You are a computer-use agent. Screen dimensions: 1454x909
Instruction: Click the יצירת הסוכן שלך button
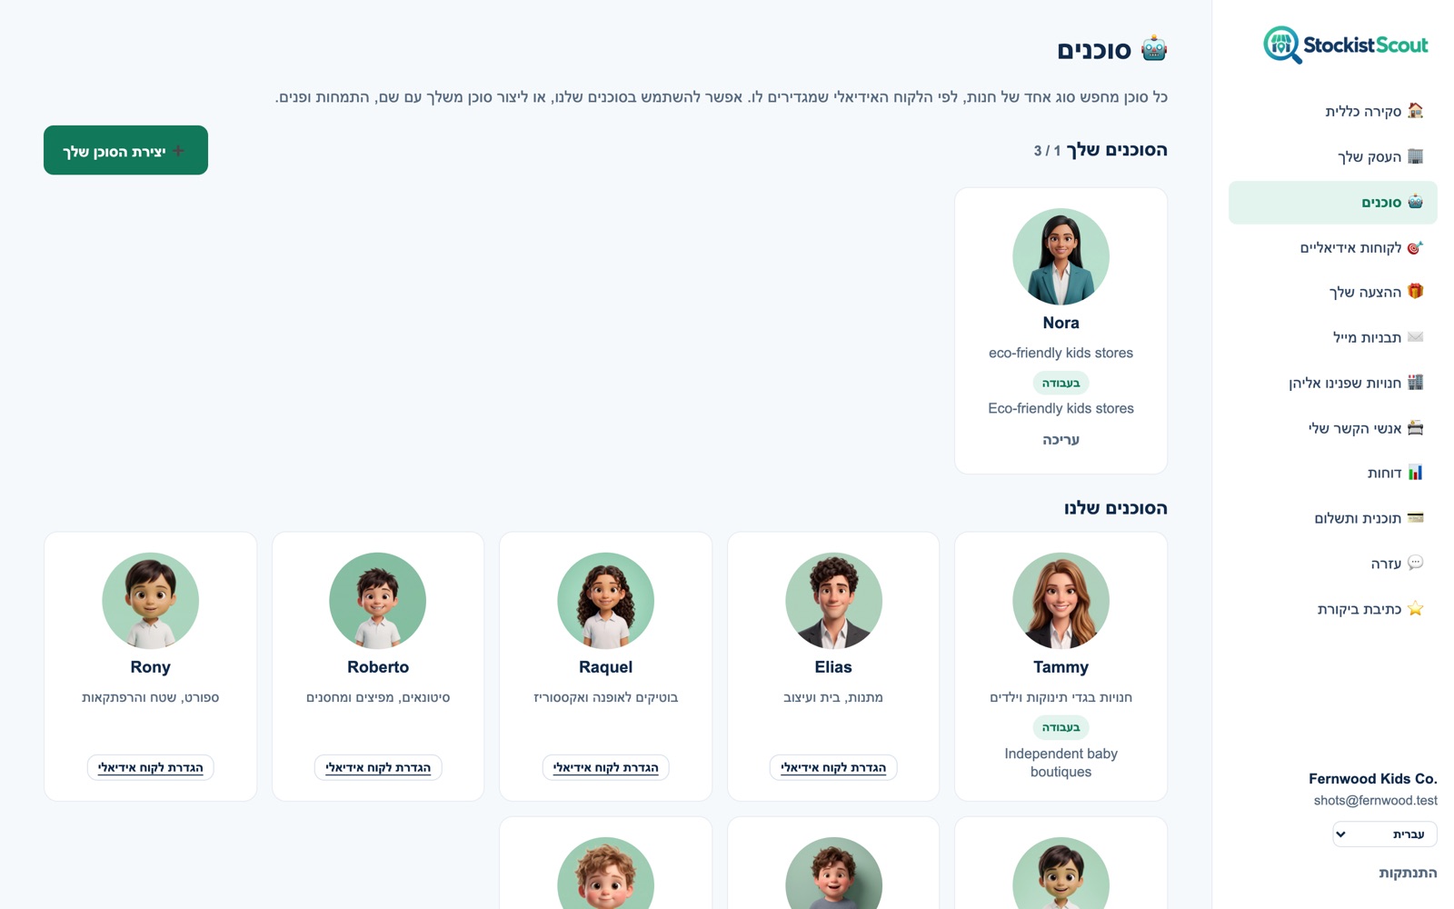point(125,150)
